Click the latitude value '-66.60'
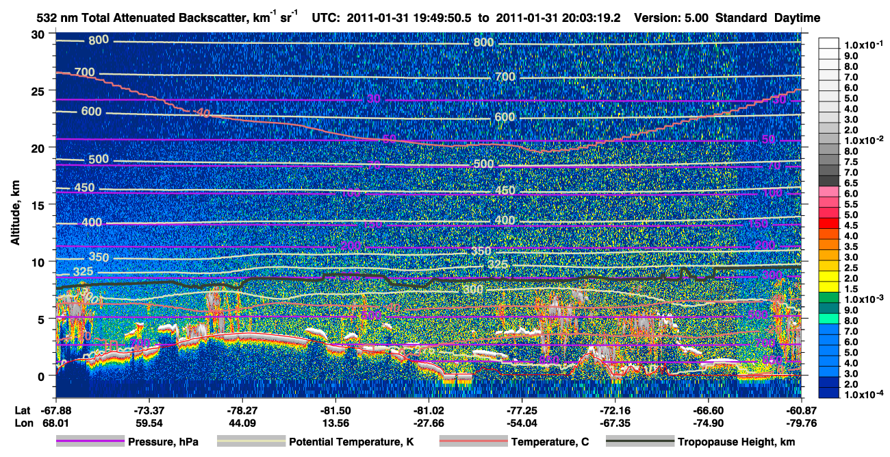Screen dimensions: 890x457 [x=708, y=410]
